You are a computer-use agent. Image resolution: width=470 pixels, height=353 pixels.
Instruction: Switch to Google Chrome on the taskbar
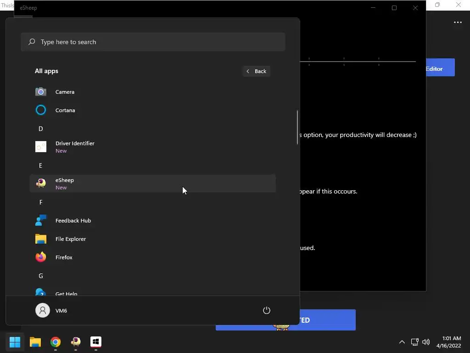tap(56, 342)
